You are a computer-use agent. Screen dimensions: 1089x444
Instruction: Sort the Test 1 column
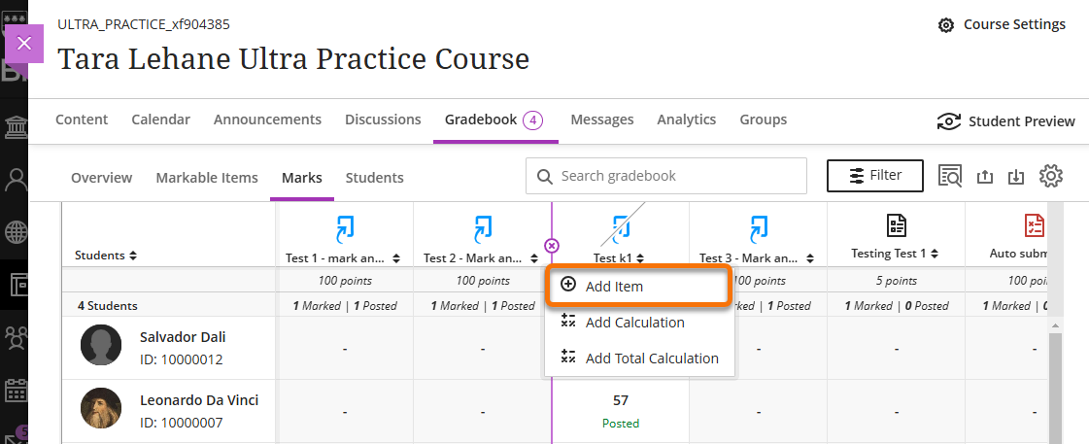[396, 258]
